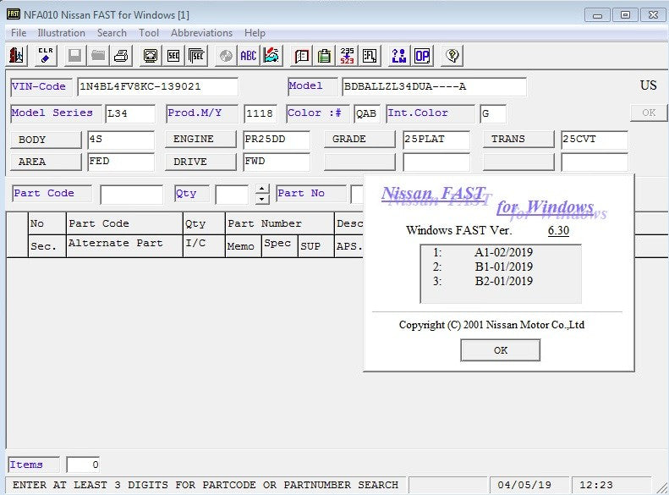Open the Tool menu

point(149,33)
